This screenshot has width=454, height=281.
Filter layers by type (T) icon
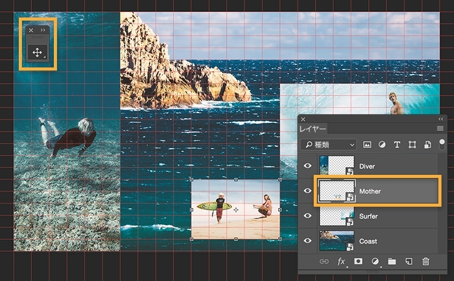(397, 145)
